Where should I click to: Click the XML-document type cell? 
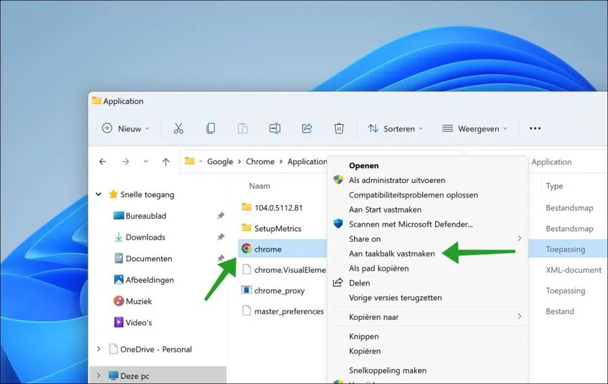point(574,270)
